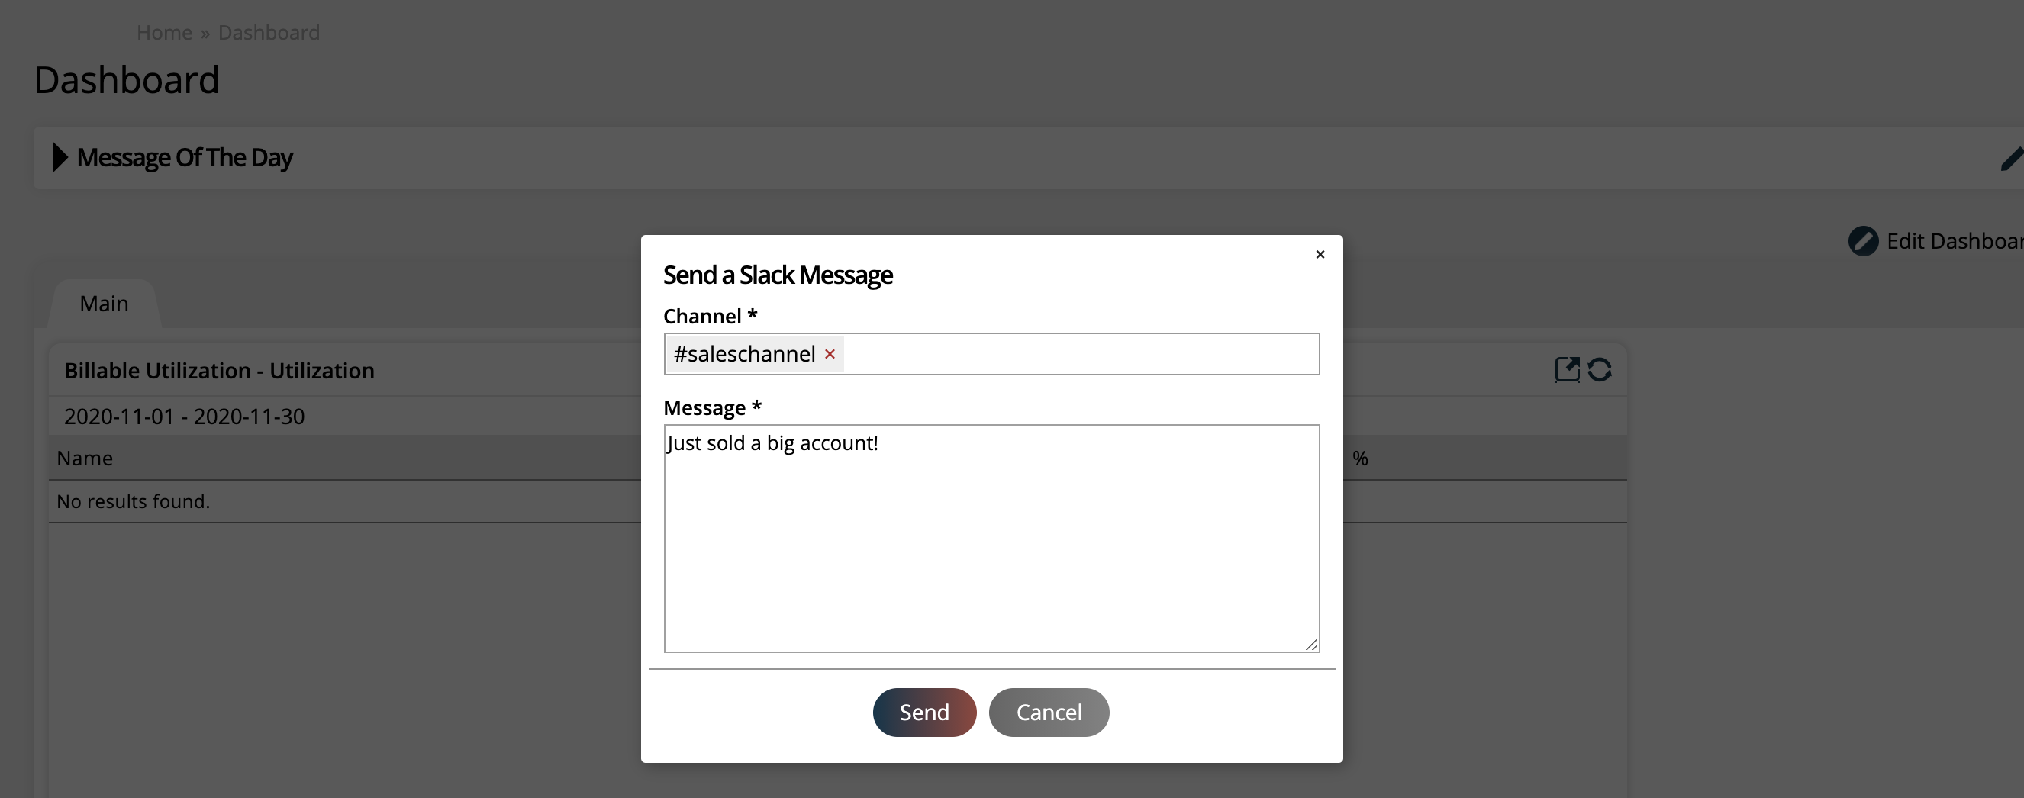Open the Billable Utilization widget in fullscreen
Image resolution: width=2024 pixels, height=798 pixels.
[1567, 369]
